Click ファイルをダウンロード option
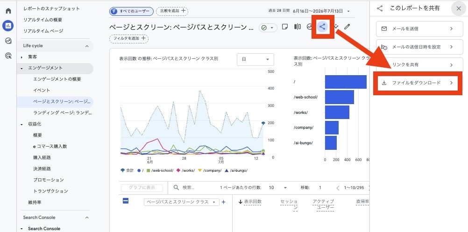Image resolution: width=468 pixels, height=232 pixels. pyautogui.click(x=418, y=83)
